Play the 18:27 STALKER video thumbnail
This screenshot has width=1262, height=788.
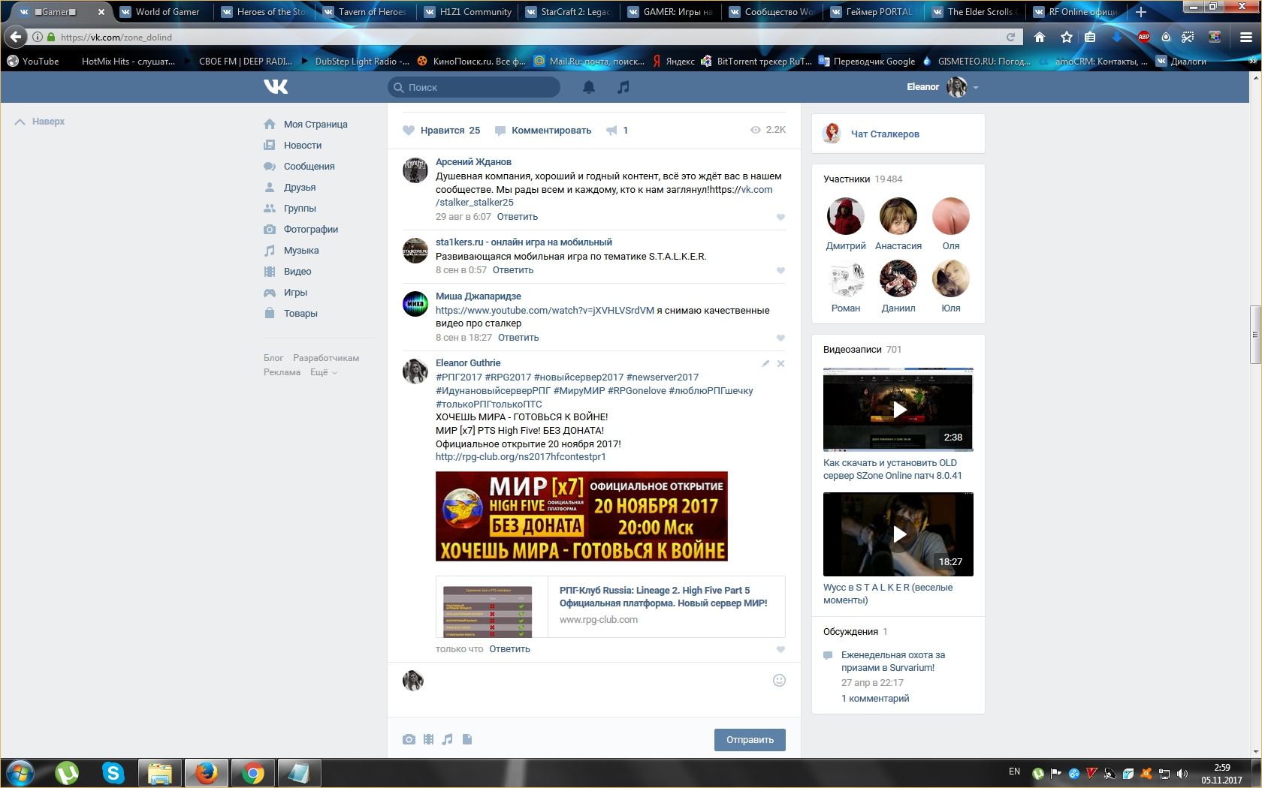coord(898,534)
